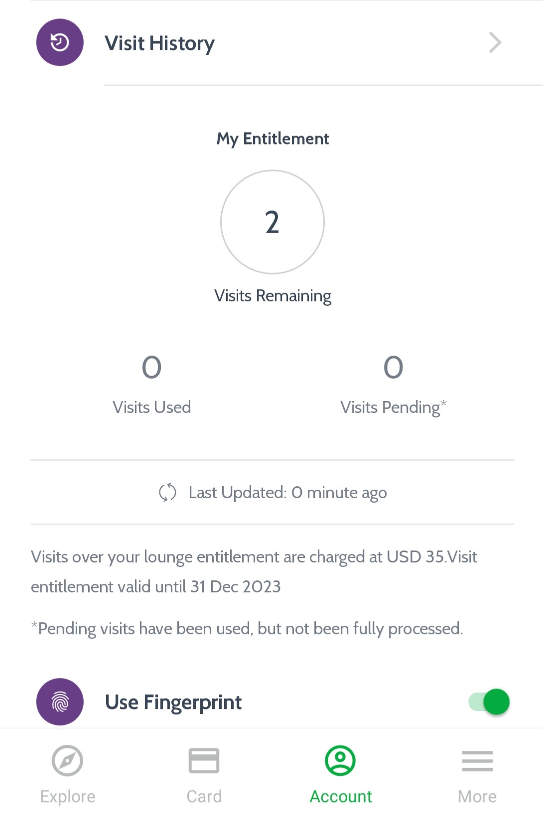Open the Visit History entry
This screenshot has height=813, width=543.
tap(271, 43)
